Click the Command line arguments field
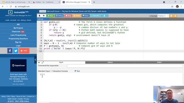Image resolution: width=184 pixels, height=103 pixels. [125, 66]
